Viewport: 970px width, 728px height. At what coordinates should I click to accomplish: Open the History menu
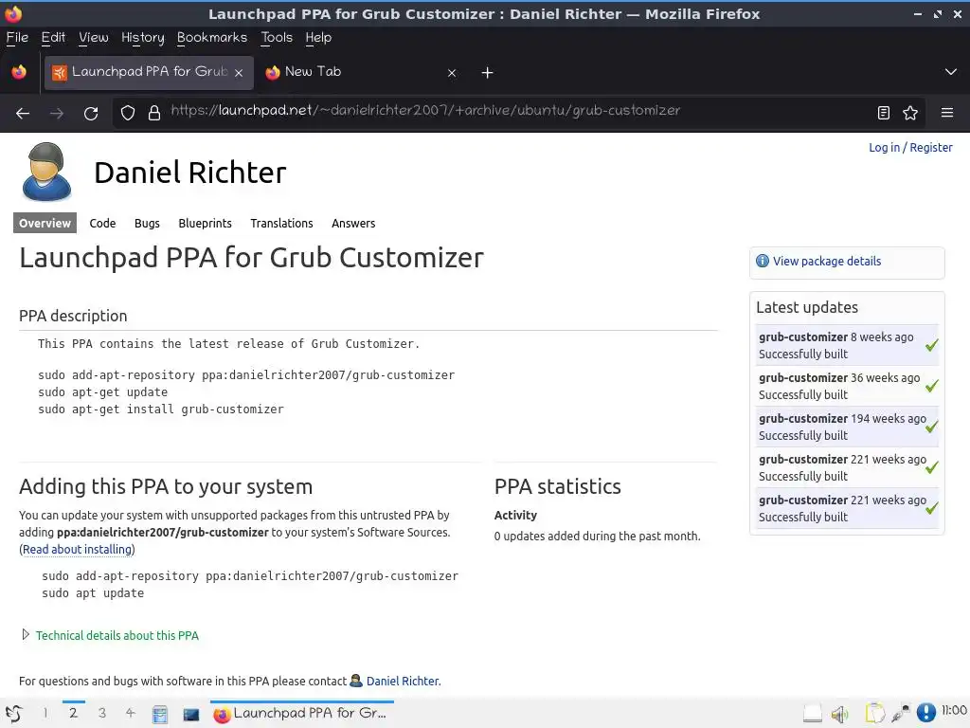pos(143,38)
